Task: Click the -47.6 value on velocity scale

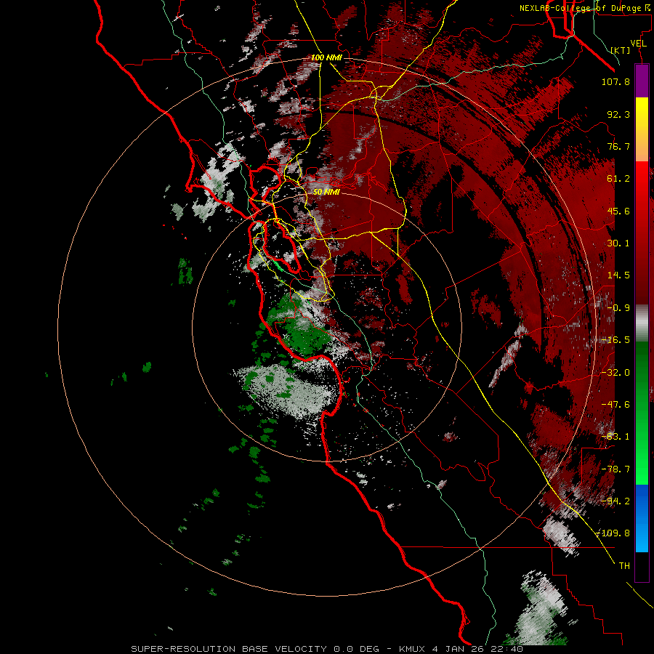Action: tap(615, 405)
